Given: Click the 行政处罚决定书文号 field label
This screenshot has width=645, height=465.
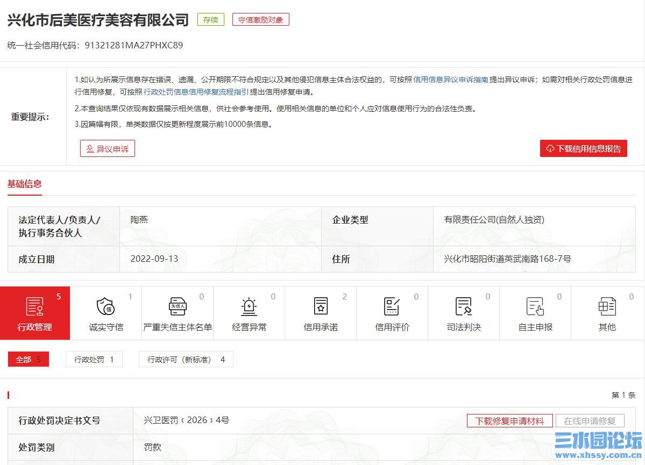Looking at the screenshot, I should pos(59,420).
